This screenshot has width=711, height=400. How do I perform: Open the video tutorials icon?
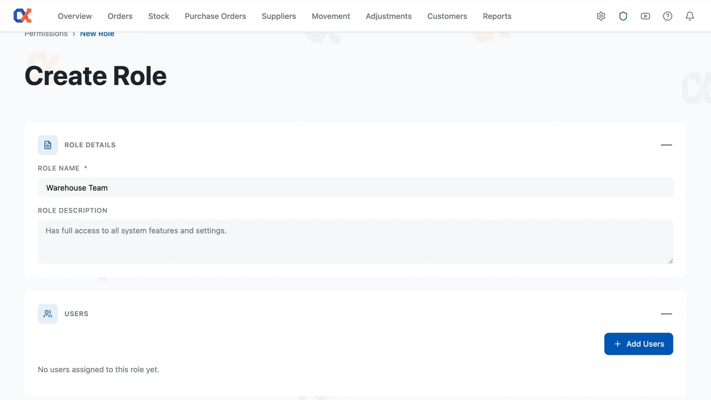tap(645, 16)
